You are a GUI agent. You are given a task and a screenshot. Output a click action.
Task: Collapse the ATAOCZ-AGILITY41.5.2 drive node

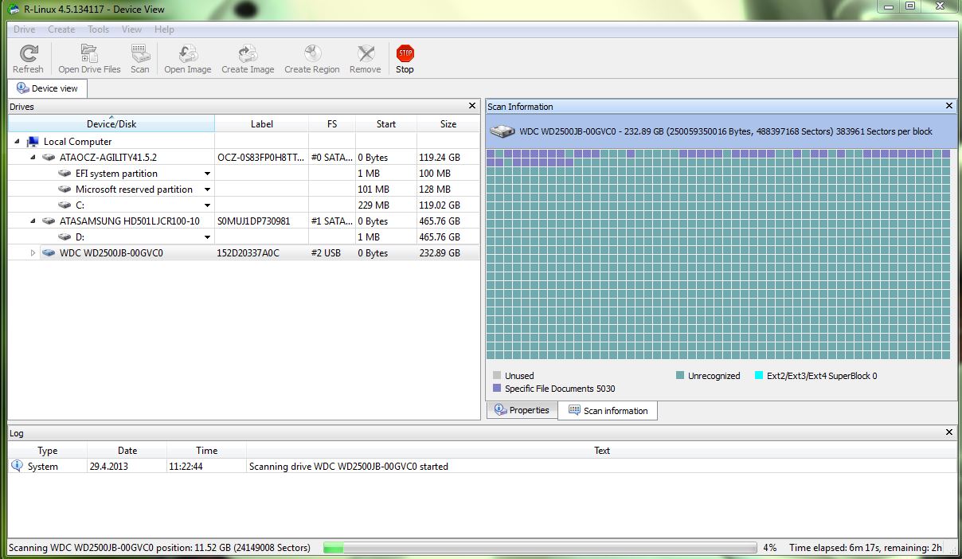click(33, 158)
